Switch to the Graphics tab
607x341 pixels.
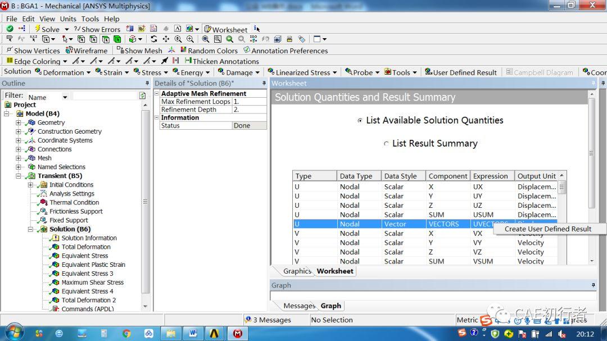(x=297, y=271)
